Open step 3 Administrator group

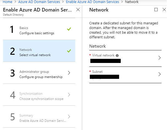(39, 73)
